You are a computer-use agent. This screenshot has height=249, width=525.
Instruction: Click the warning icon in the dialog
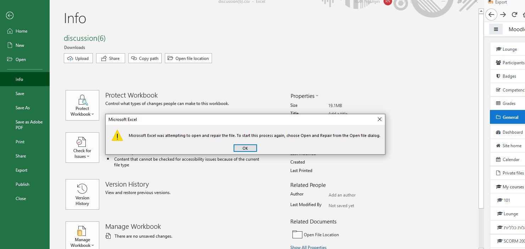pyautogui.click(x=117, y=135)
